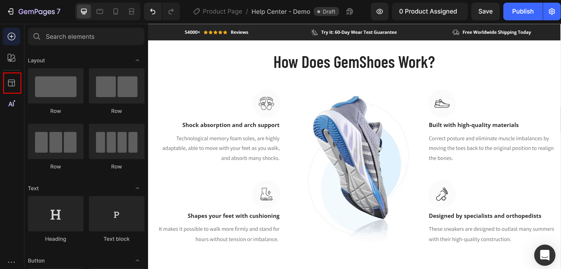Screen dimensions: 561x269
Task: Select the Text block element
Action: (117, 214)
